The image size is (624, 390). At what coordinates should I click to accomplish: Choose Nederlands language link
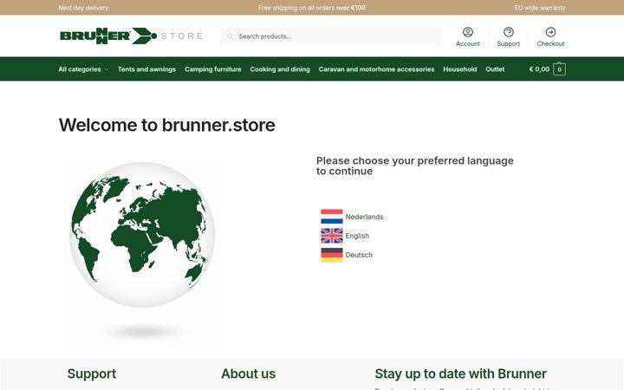coord(364,217)
